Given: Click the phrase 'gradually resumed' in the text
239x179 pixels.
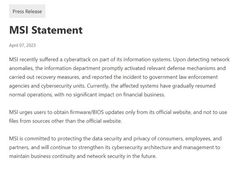Looking at the screenshot, I should [194, 86].
